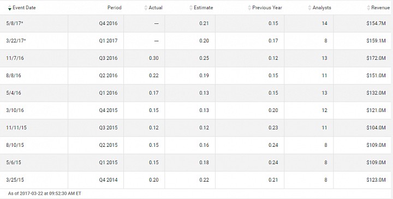Click the Actual column sort arrows
Viewport: 393px width, 199px height.
click(146, 8)
